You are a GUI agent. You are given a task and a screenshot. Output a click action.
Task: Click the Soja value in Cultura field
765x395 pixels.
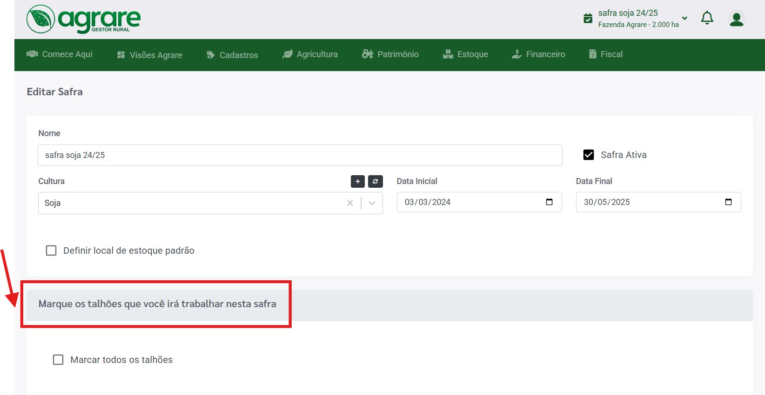(x=53, y=203)
